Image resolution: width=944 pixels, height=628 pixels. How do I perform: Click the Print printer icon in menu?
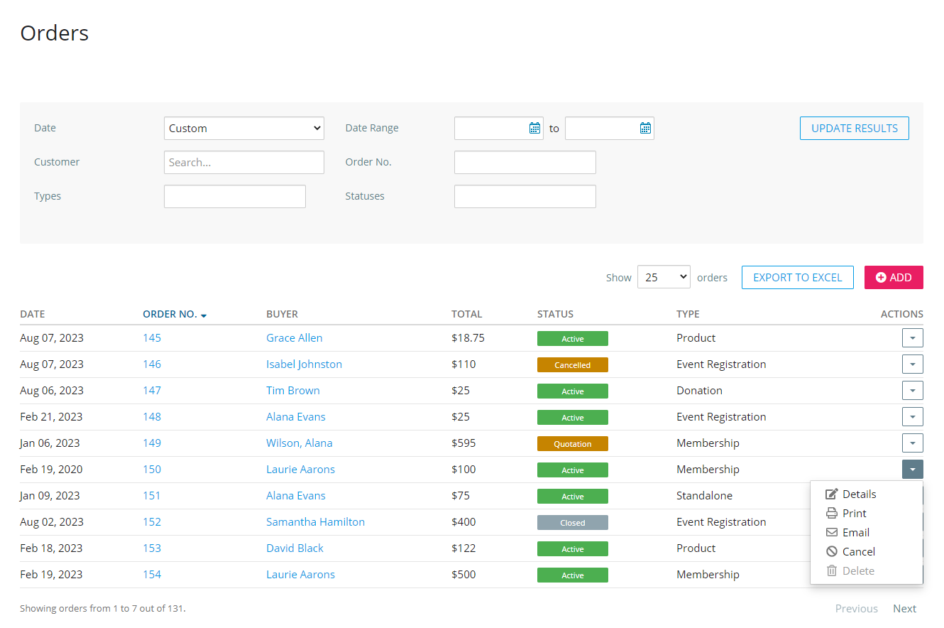tap(831, 514)
